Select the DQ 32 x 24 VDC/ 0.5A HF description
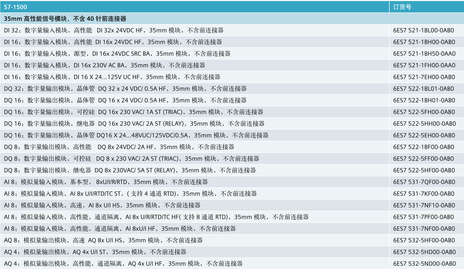464x269 pixels. [125, 89]
